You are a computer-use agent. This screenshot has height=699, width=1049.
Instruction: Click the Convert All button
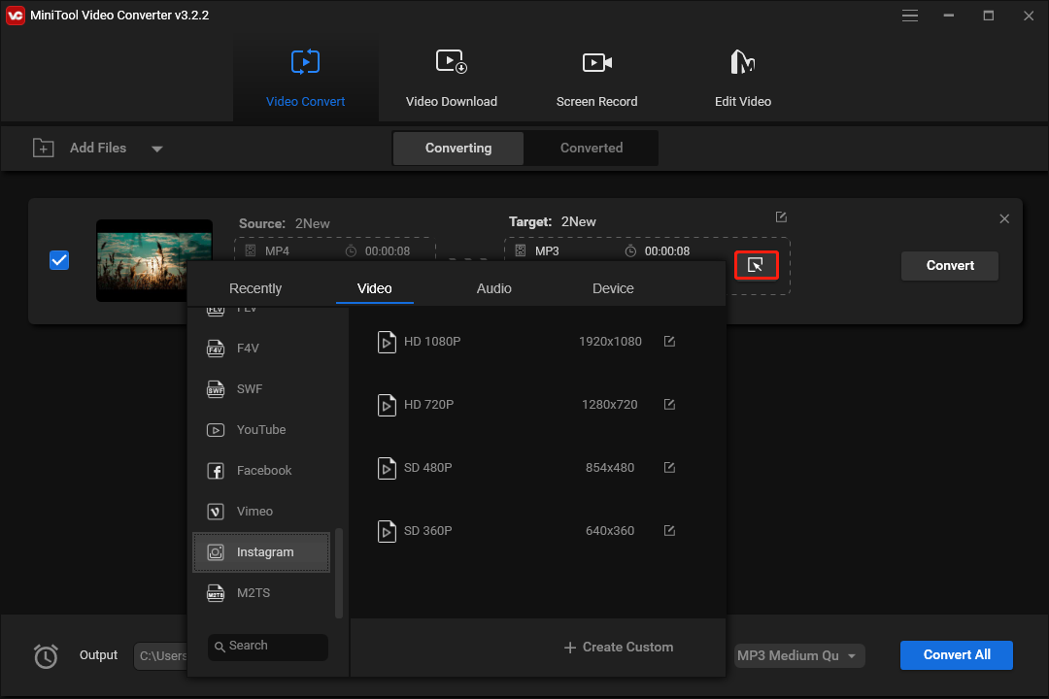[x=956, y=655]
